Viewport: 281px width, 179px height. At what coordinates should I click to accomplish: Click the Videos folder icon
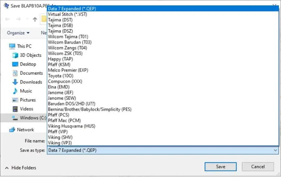click(x=15, y=109)
